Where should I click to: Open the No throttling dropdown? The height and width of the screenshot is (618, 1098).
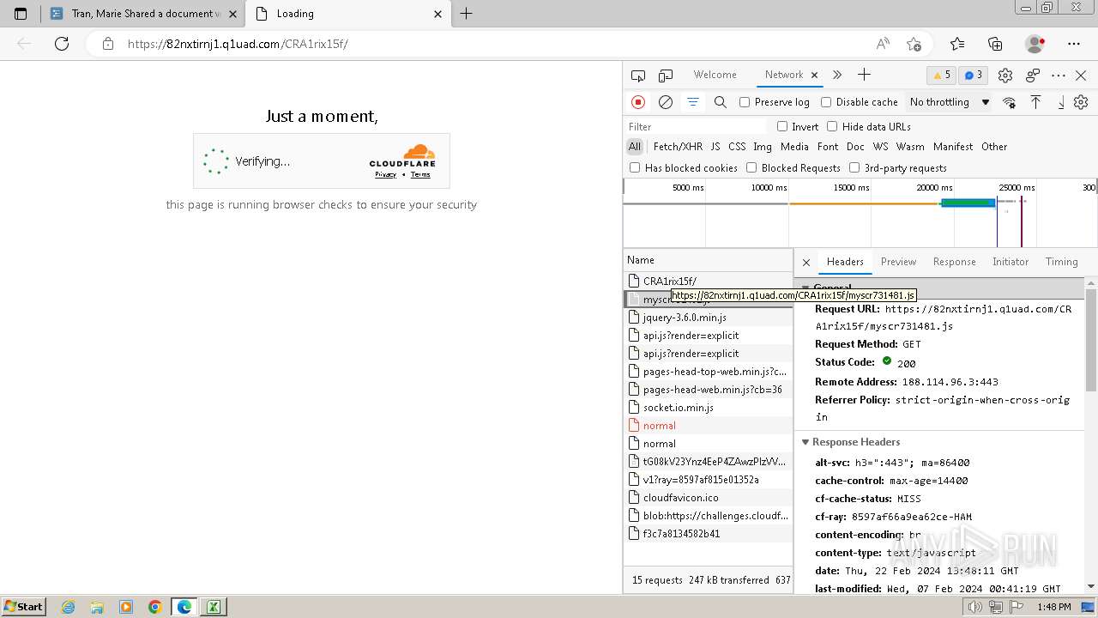pyautogui.click(x=950, y=102)
